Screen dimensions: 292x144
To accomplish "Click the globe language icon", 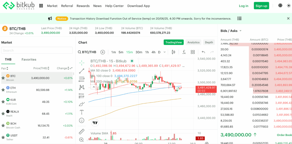I will click(x=280, y=6).
